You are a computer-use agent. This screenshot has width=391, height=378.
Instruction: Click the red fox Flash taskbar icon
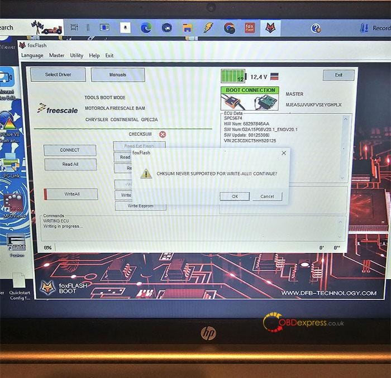(250, 28)
